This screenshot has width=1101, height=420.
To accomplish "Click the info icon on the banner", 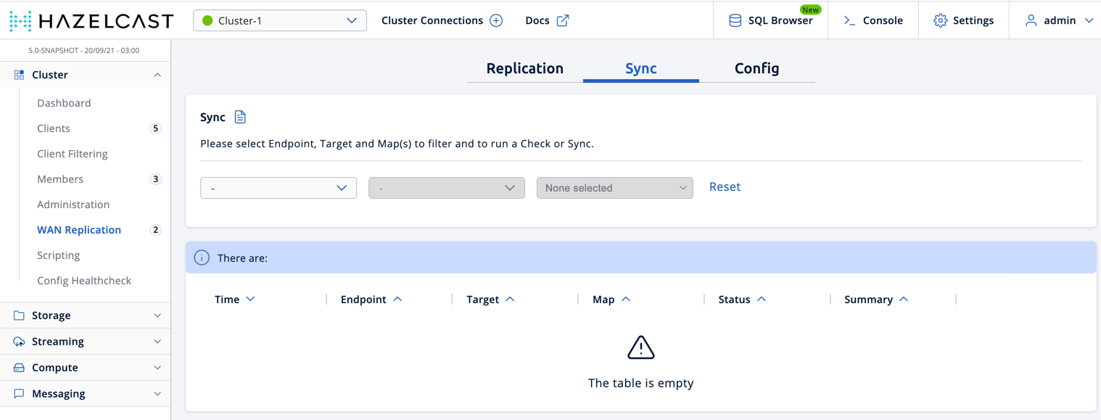I will click(x=201, y=257).
